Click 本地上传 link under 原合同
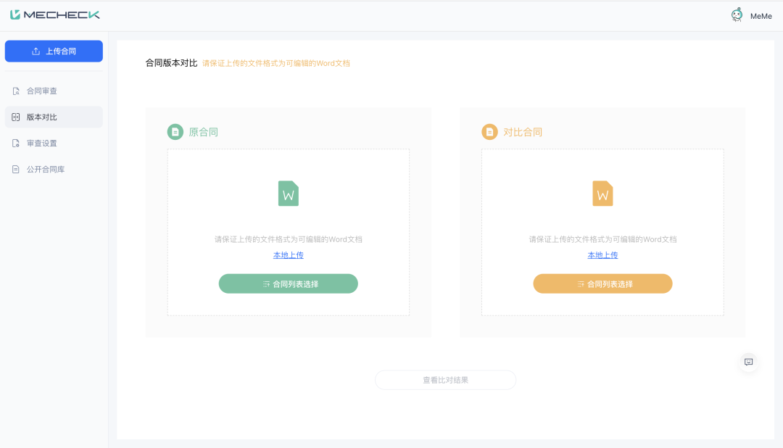The image size is (783, 448). [289, 255]
